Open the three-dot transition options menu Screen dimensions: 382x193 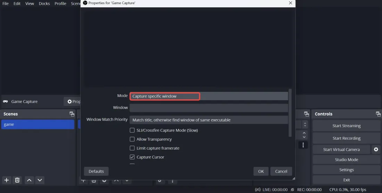(x=303, y=145)
